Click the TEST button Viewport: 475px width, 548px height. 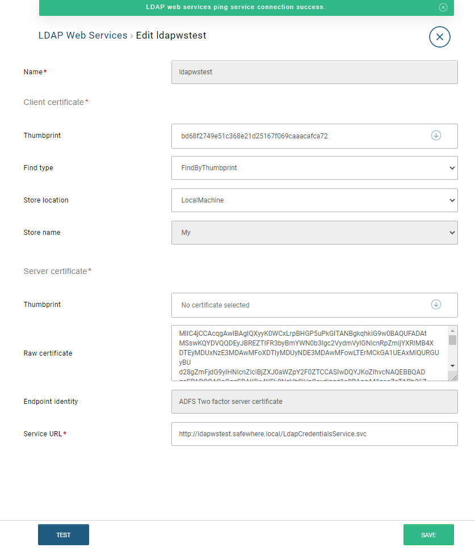tap(63, 534)
